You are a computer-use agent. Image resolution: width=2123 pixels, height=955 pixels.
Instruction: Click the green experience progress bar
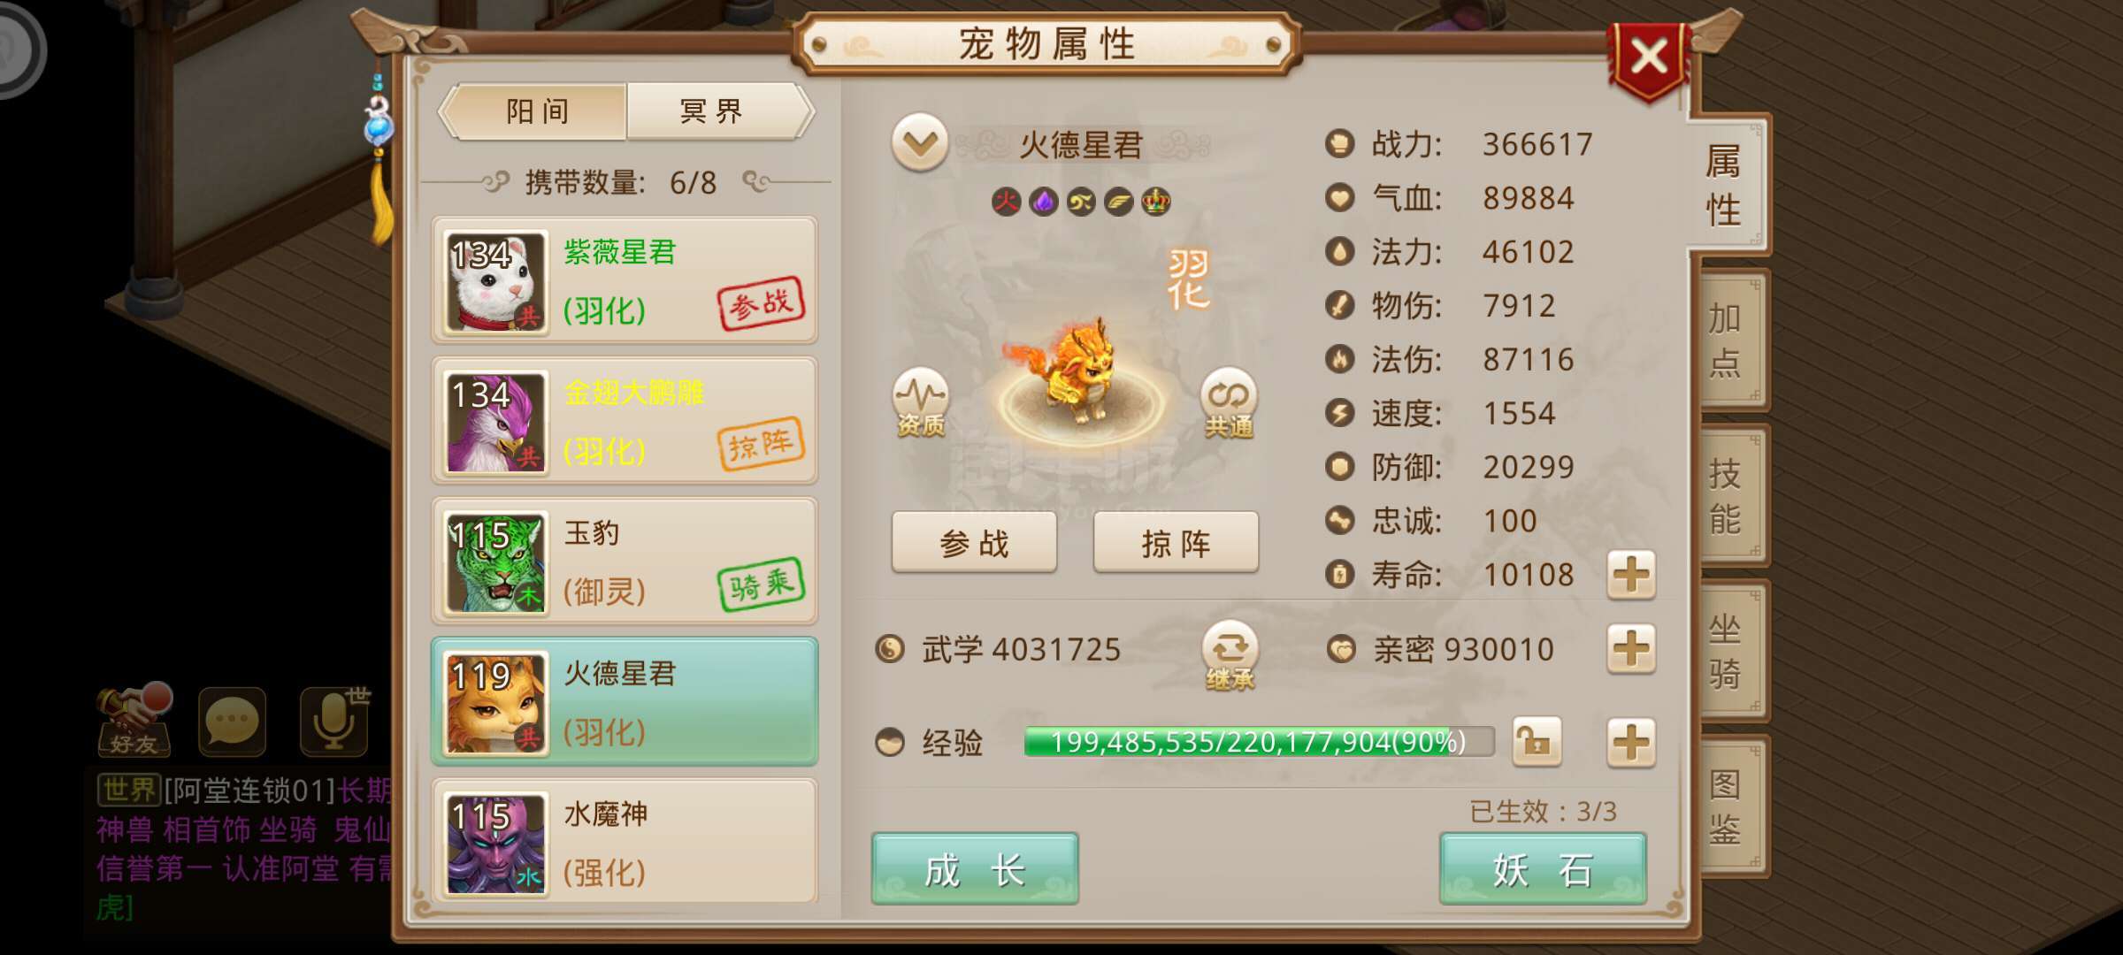pos(1259,742)
